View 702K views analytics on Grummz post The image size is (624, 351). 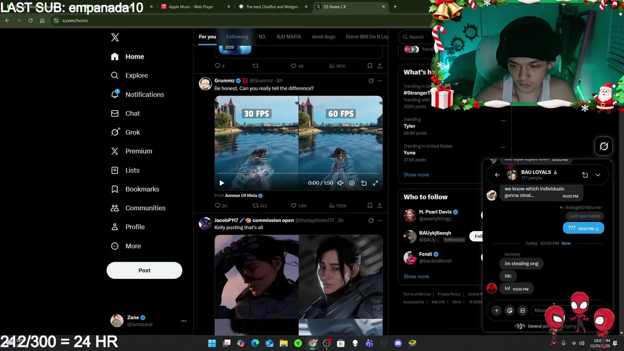tap(337, 206)
